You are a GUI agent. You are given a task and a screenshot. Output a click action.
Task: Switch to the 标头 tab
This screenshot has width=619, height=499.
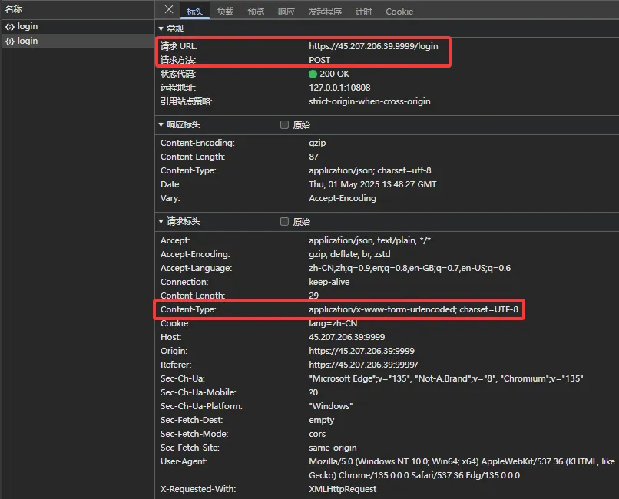click(194, 12)
